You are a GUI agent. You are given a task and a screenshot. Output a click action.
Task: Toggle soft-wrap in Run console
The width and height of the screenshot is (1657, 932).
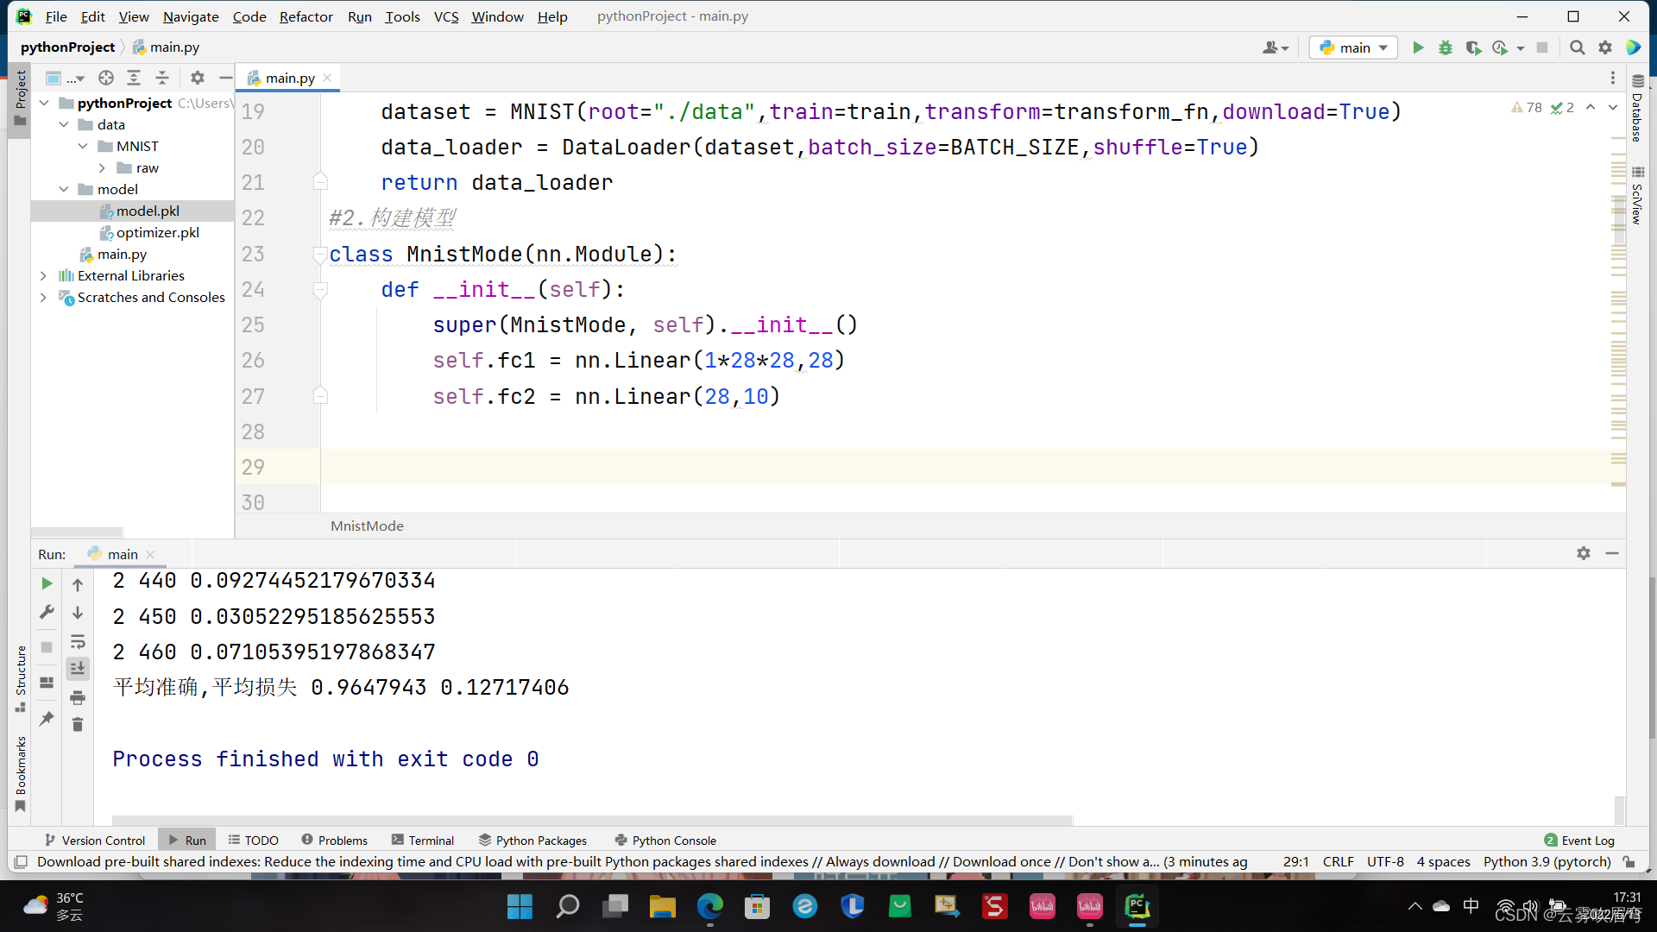(x=78, y=642)
